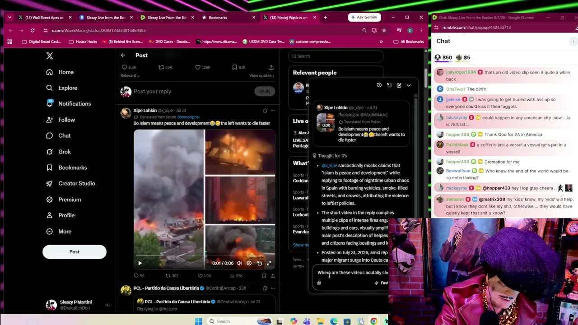Open the All Bookmarks folder
Screen dimensions: 578x325
point(409,42)
